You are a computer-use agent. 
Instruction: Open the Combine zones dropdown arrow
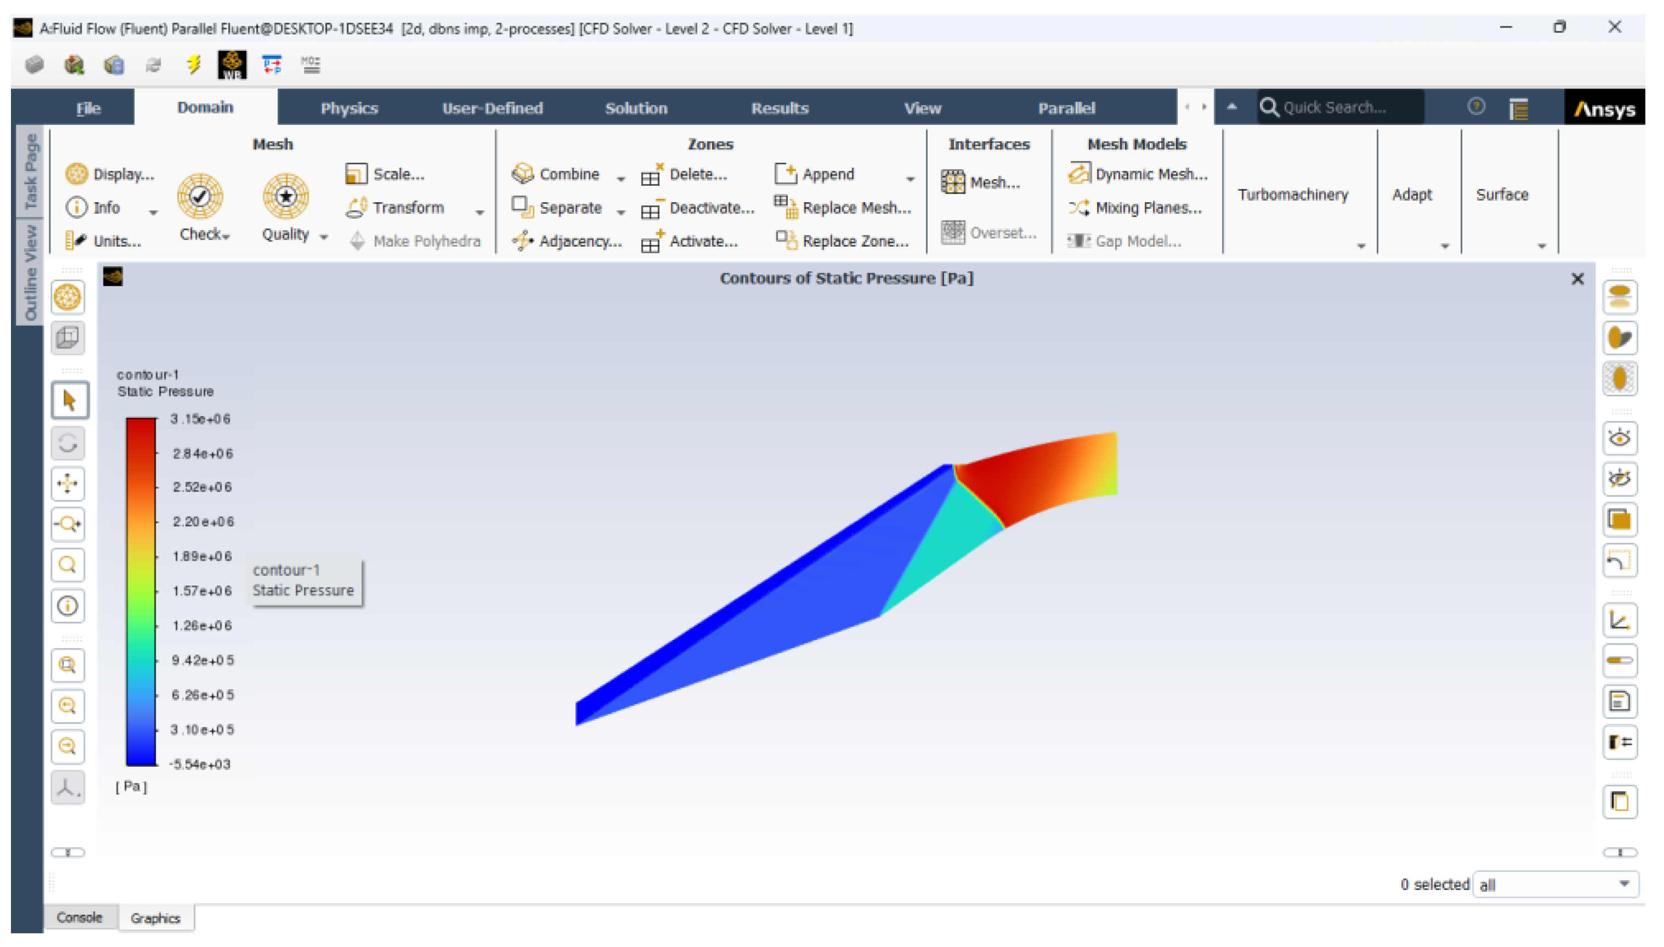pyautogui.click(x=621, y=178)
